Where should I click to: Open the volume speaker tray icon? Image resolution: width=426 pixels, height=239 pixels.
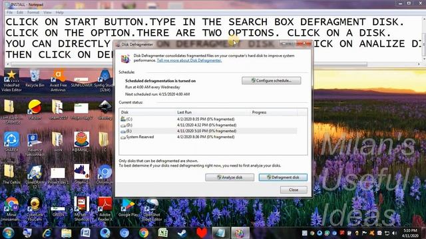[395, 233]
